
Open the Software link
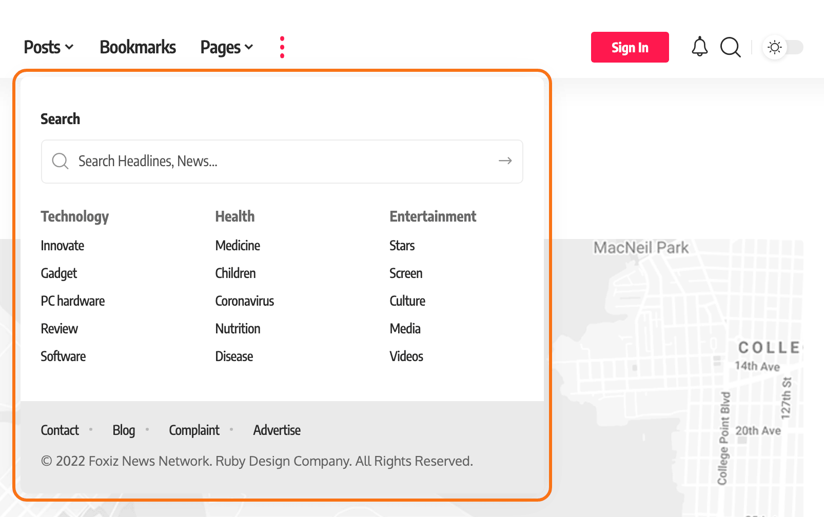click(x=63, y=356)
